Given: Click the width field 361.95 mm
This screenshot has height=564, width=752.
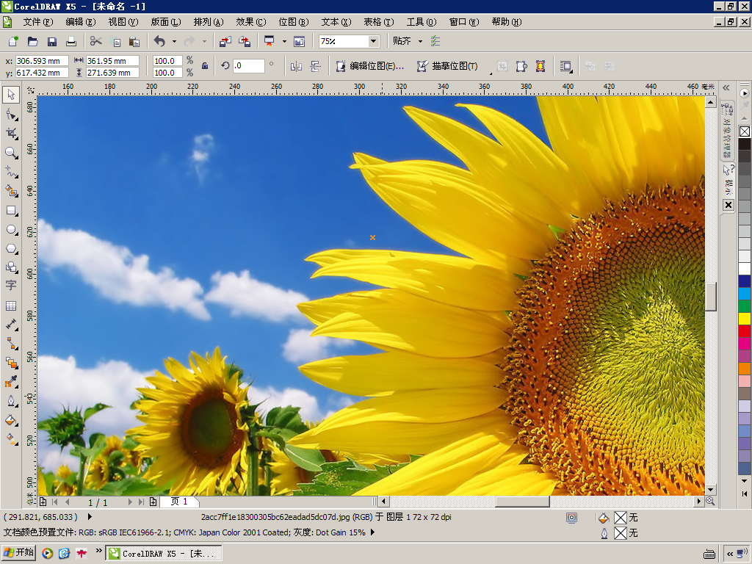Looking at the screenshot, I should (112, 61).
